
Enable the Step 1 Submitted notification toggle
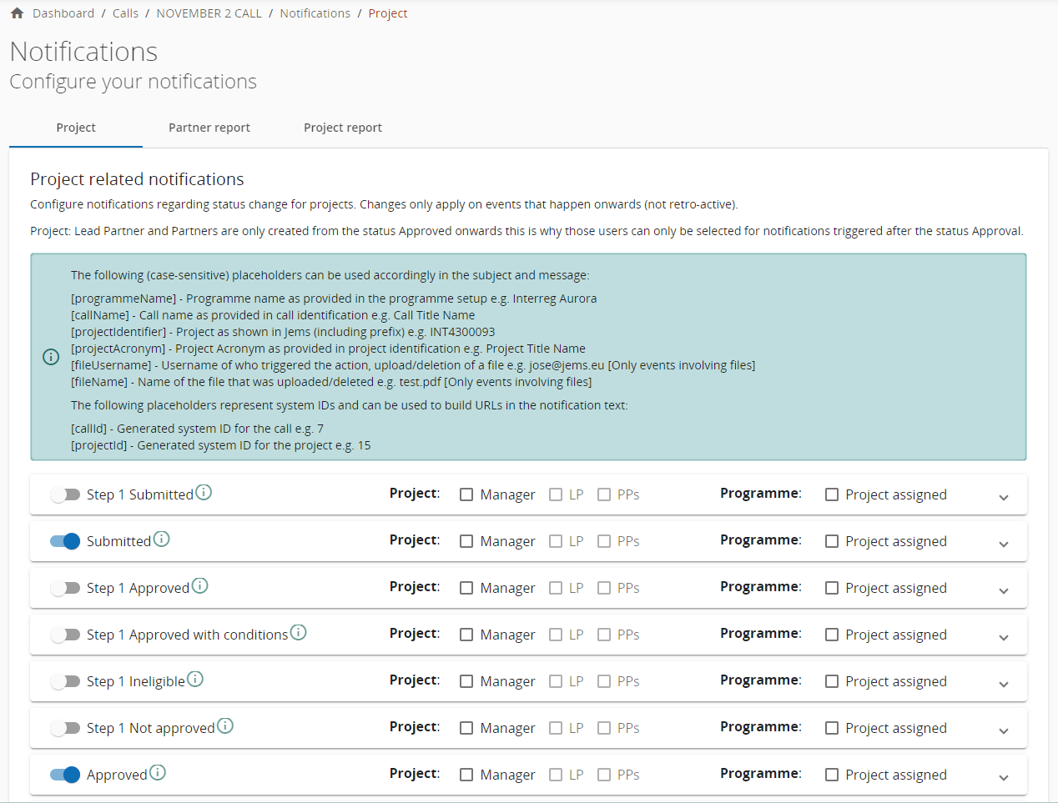click(65, 494)
